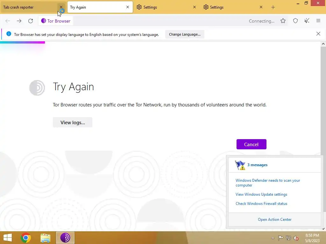326x244 pixels.
Task: Click the network tray icon
Action: [288, 238]
